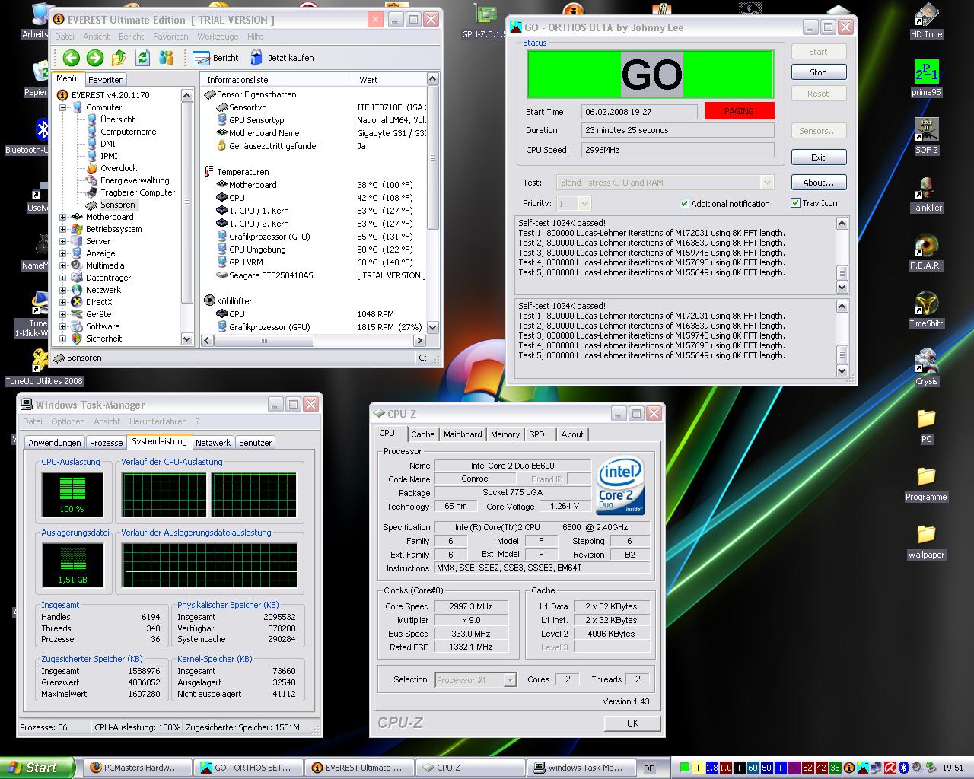The image size is (974, 779).
Task: Switch to the Netzwerk tab in Task-Manager
Action: click(x=213, y=442)
